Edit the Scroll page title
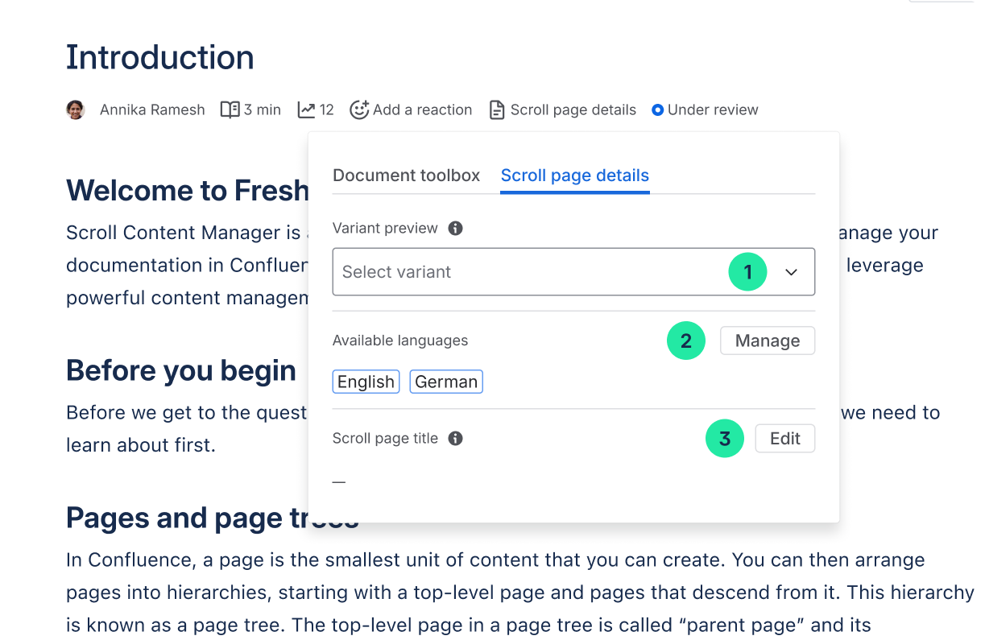This screenshot has width=985, height=640. (x=784, y=438)
